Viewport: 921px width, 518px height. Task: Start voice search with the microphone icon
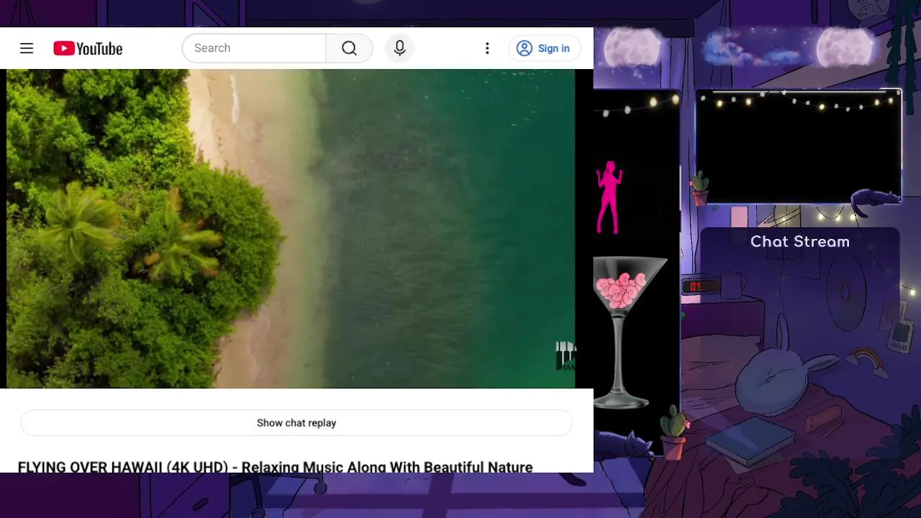pyautogui.click(x=400, y=48)
